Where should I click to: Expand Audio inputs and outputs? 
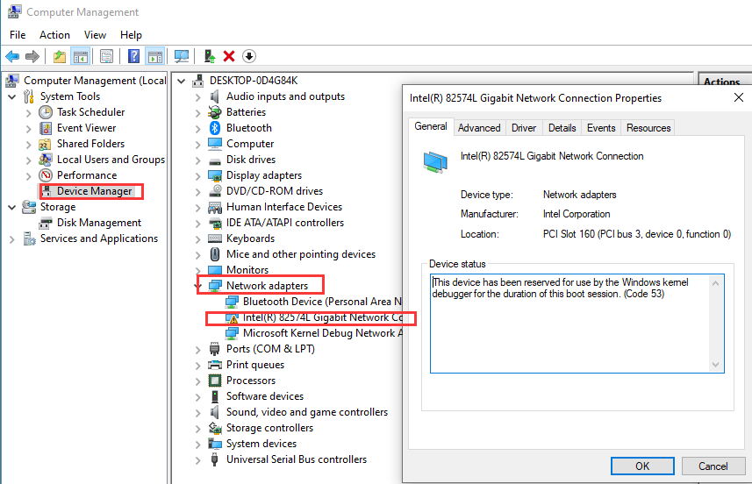click(x=197, y=97)
